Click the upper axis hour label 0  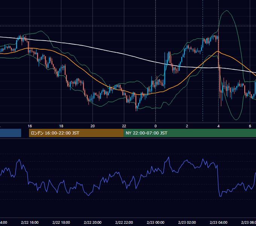pyautogui.click(x=155, y=126)
